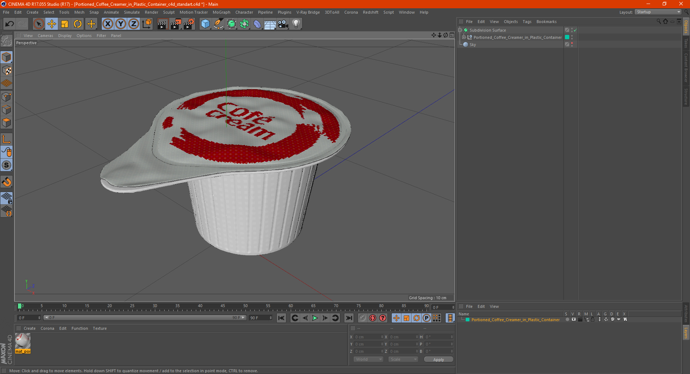Switch to Texture mode in left sidebar
Screen dimensions: 690x374
click(x=7, y=70)
